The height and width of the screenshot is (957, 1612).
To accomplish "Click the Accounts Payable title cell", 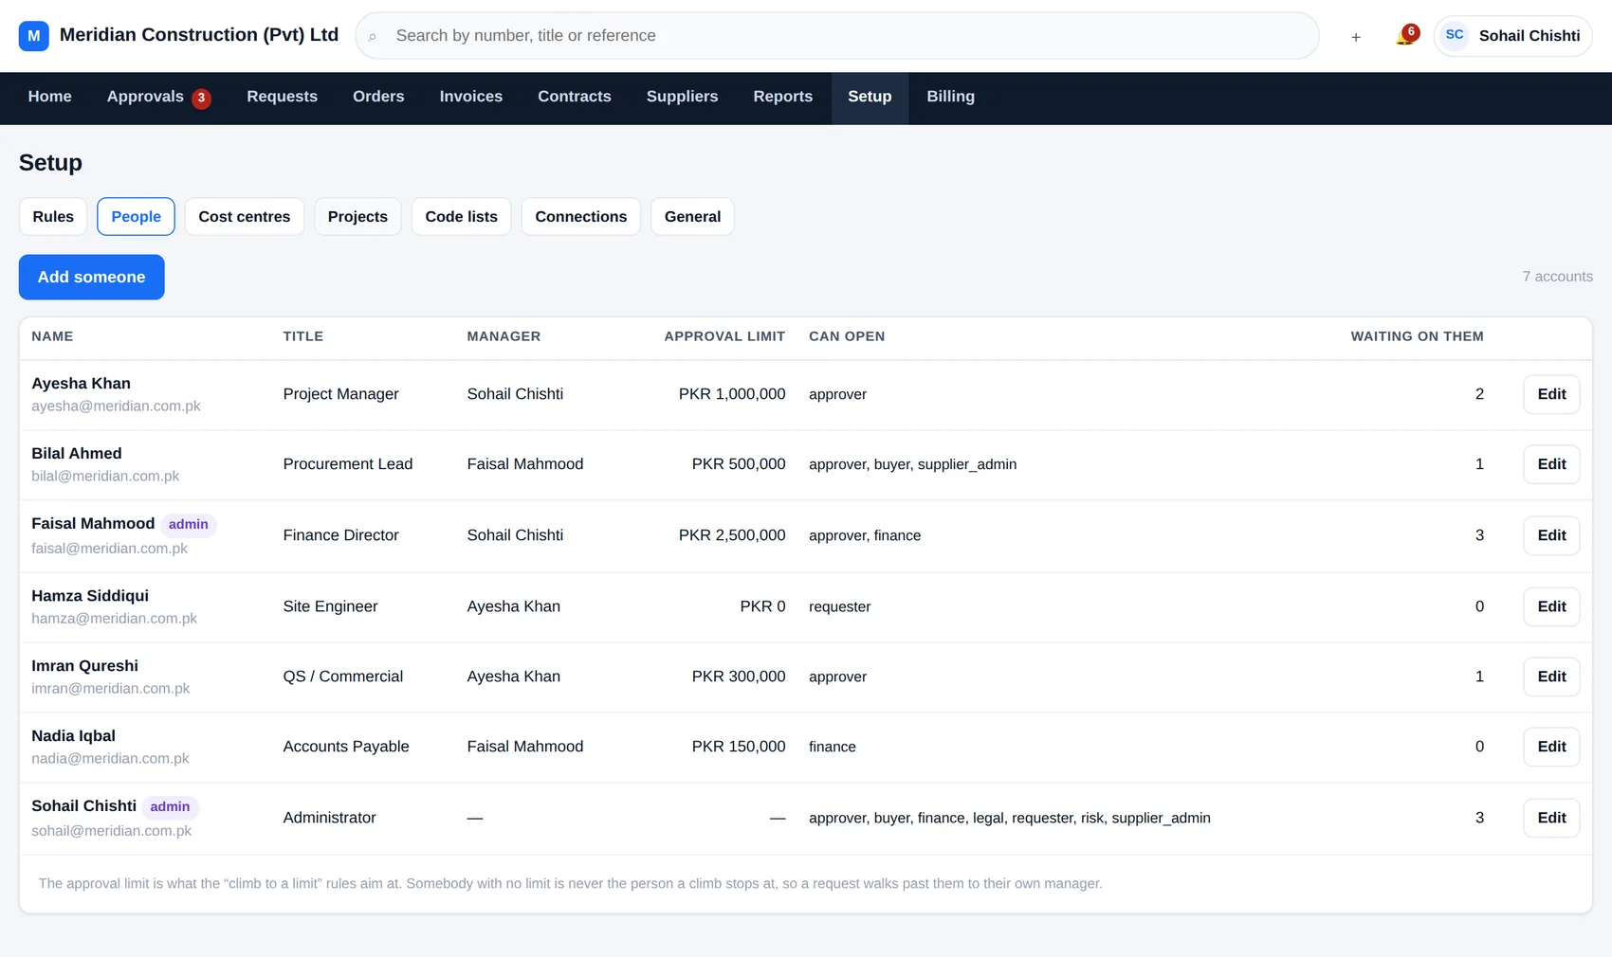I will click(x=346, y=747).
